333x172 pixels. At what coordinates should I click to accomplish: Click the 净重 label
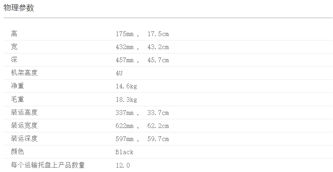[x=17, y=86]
